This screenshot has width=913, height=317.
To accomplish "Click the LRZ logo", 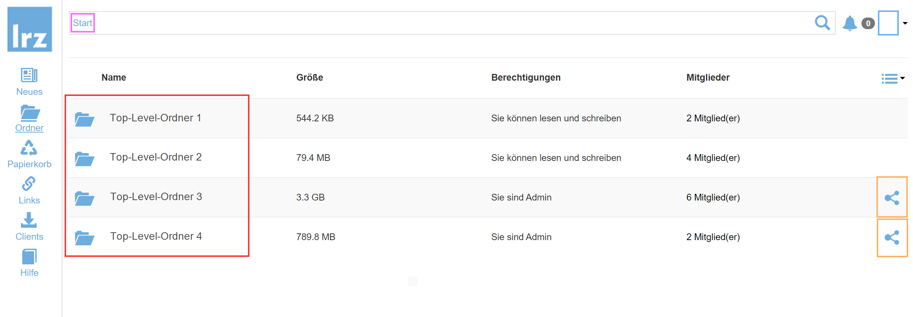I will point(29,29).
